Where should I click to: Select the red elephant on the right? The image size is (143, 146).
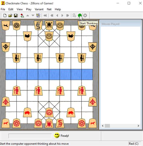(x=71, y=112)
